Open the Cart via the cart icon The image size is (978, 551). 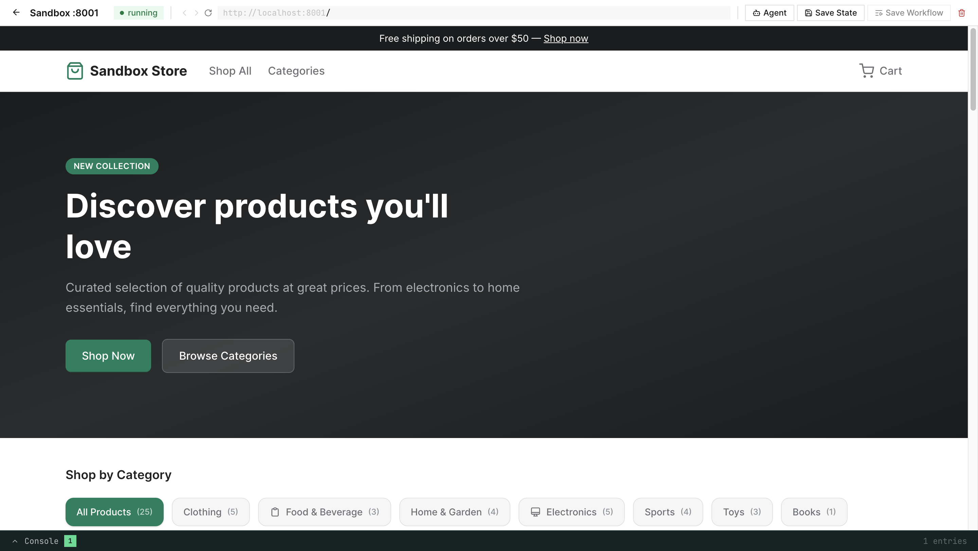[x=866, y=71]
